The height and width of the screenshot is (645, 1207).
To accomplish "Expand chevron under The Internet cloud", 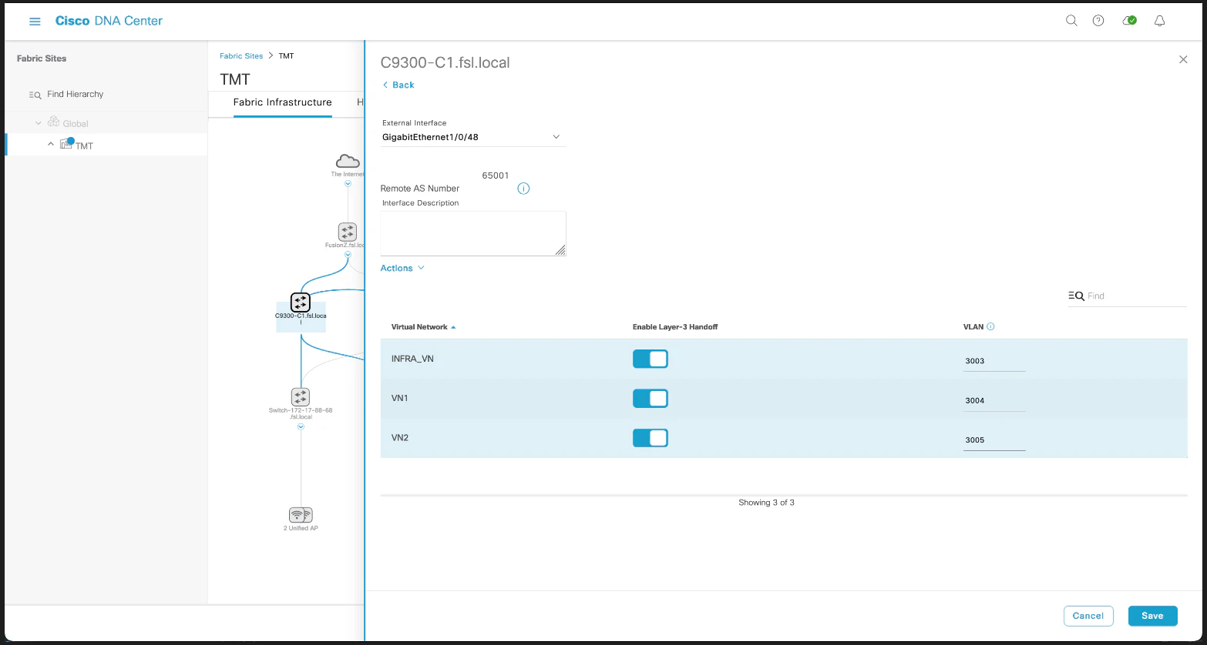I will pos(348,183).
